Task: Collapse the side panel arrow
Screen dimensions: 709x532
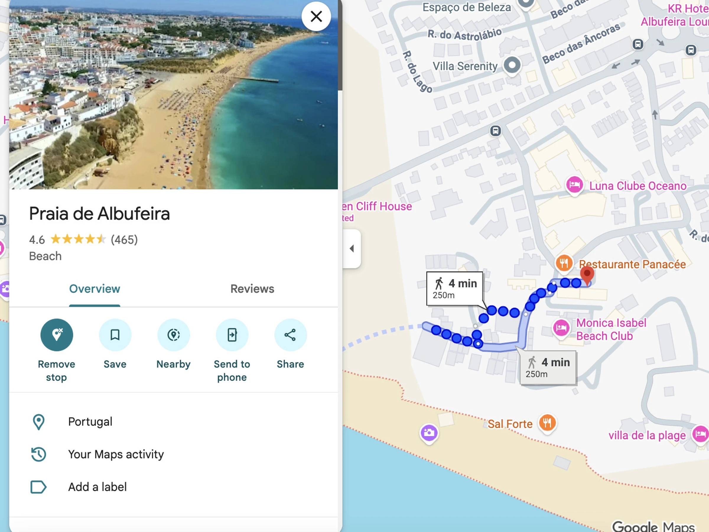Action: pos(352,249)
